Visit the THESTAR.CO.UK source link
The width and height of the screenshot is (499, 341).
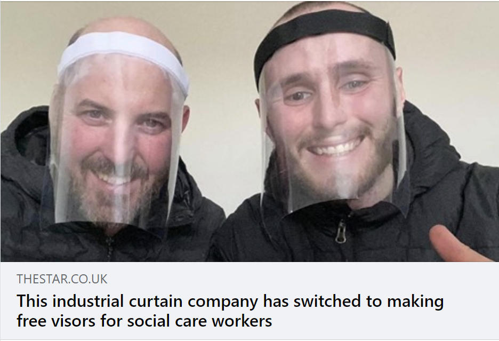click(x=62, y=279)
